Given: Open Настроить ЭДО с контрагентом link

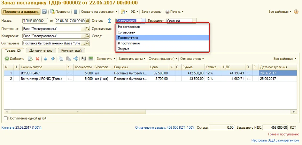Looking at the screenshot, I should coord(275,140).
